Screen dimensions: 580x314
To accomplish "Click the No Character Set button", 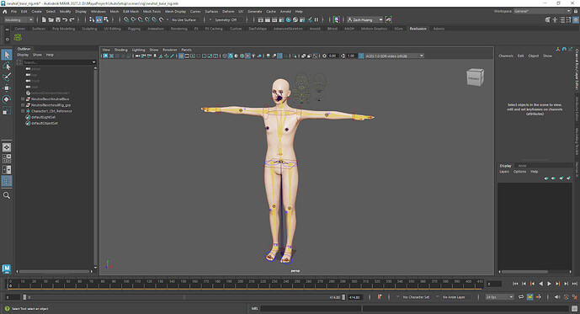I will [x=416, y=297].
